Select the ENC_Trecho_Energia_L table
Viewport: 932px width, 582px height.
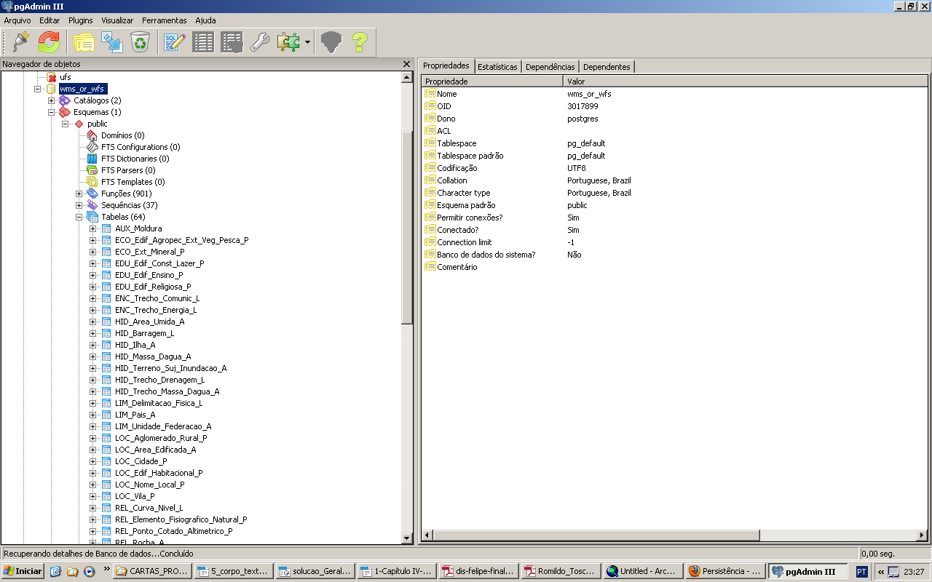(156, 310)
